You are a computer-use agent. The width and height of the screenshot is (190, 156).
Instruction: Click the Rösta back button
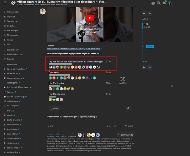point(54,109)
